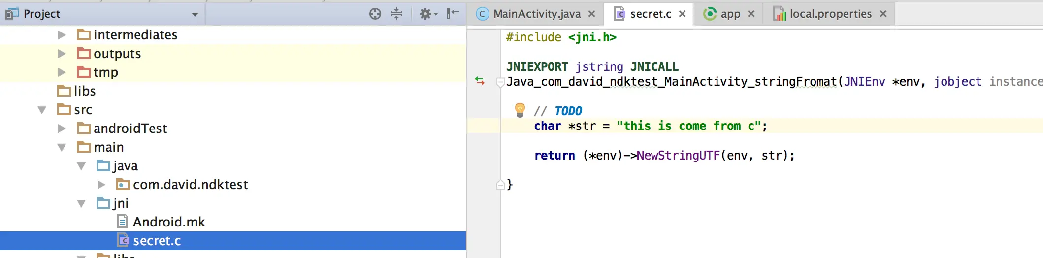Select the com.david.ndktest package icon
1043x258 pixels.
(123, 184)
